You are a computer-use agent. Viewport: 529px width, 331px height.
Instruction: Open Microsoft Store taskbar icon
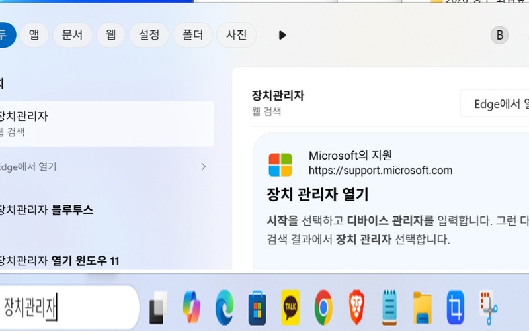tap(257, 308)
